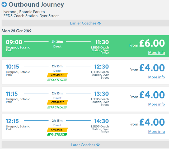Open More info for 10:15 coach
169x149 pixels.
(x=156, y=77)
